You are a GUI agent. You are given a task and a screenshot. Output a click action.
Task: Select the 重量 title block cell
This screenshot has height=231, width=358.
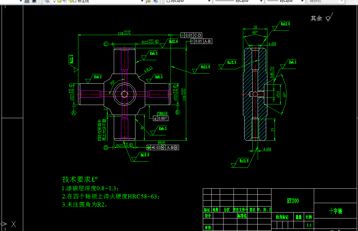299,217
